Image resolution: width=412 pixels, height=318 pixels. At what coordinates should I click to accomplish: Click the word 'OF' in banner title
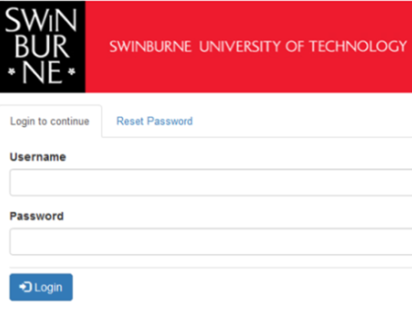point(295,47)
